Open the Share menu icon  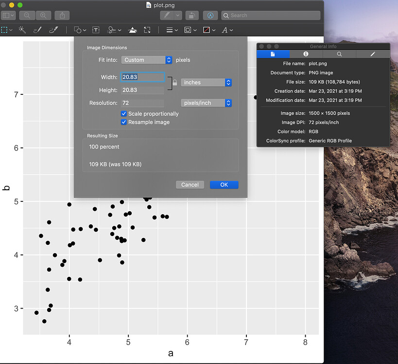[61, 15]
